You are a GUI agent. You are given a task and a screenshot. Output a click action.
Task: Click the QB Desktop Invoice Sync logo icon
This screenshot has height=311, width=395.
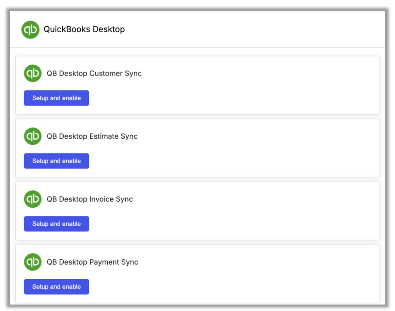pos(33,199)
